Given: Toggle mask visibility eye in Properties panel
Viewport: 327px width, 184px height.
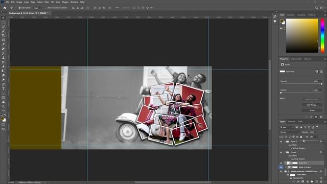Looking at the screenshot, I should point(316,117).
